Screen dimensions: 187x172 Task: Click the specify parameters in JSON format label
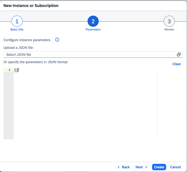[36, 62]
